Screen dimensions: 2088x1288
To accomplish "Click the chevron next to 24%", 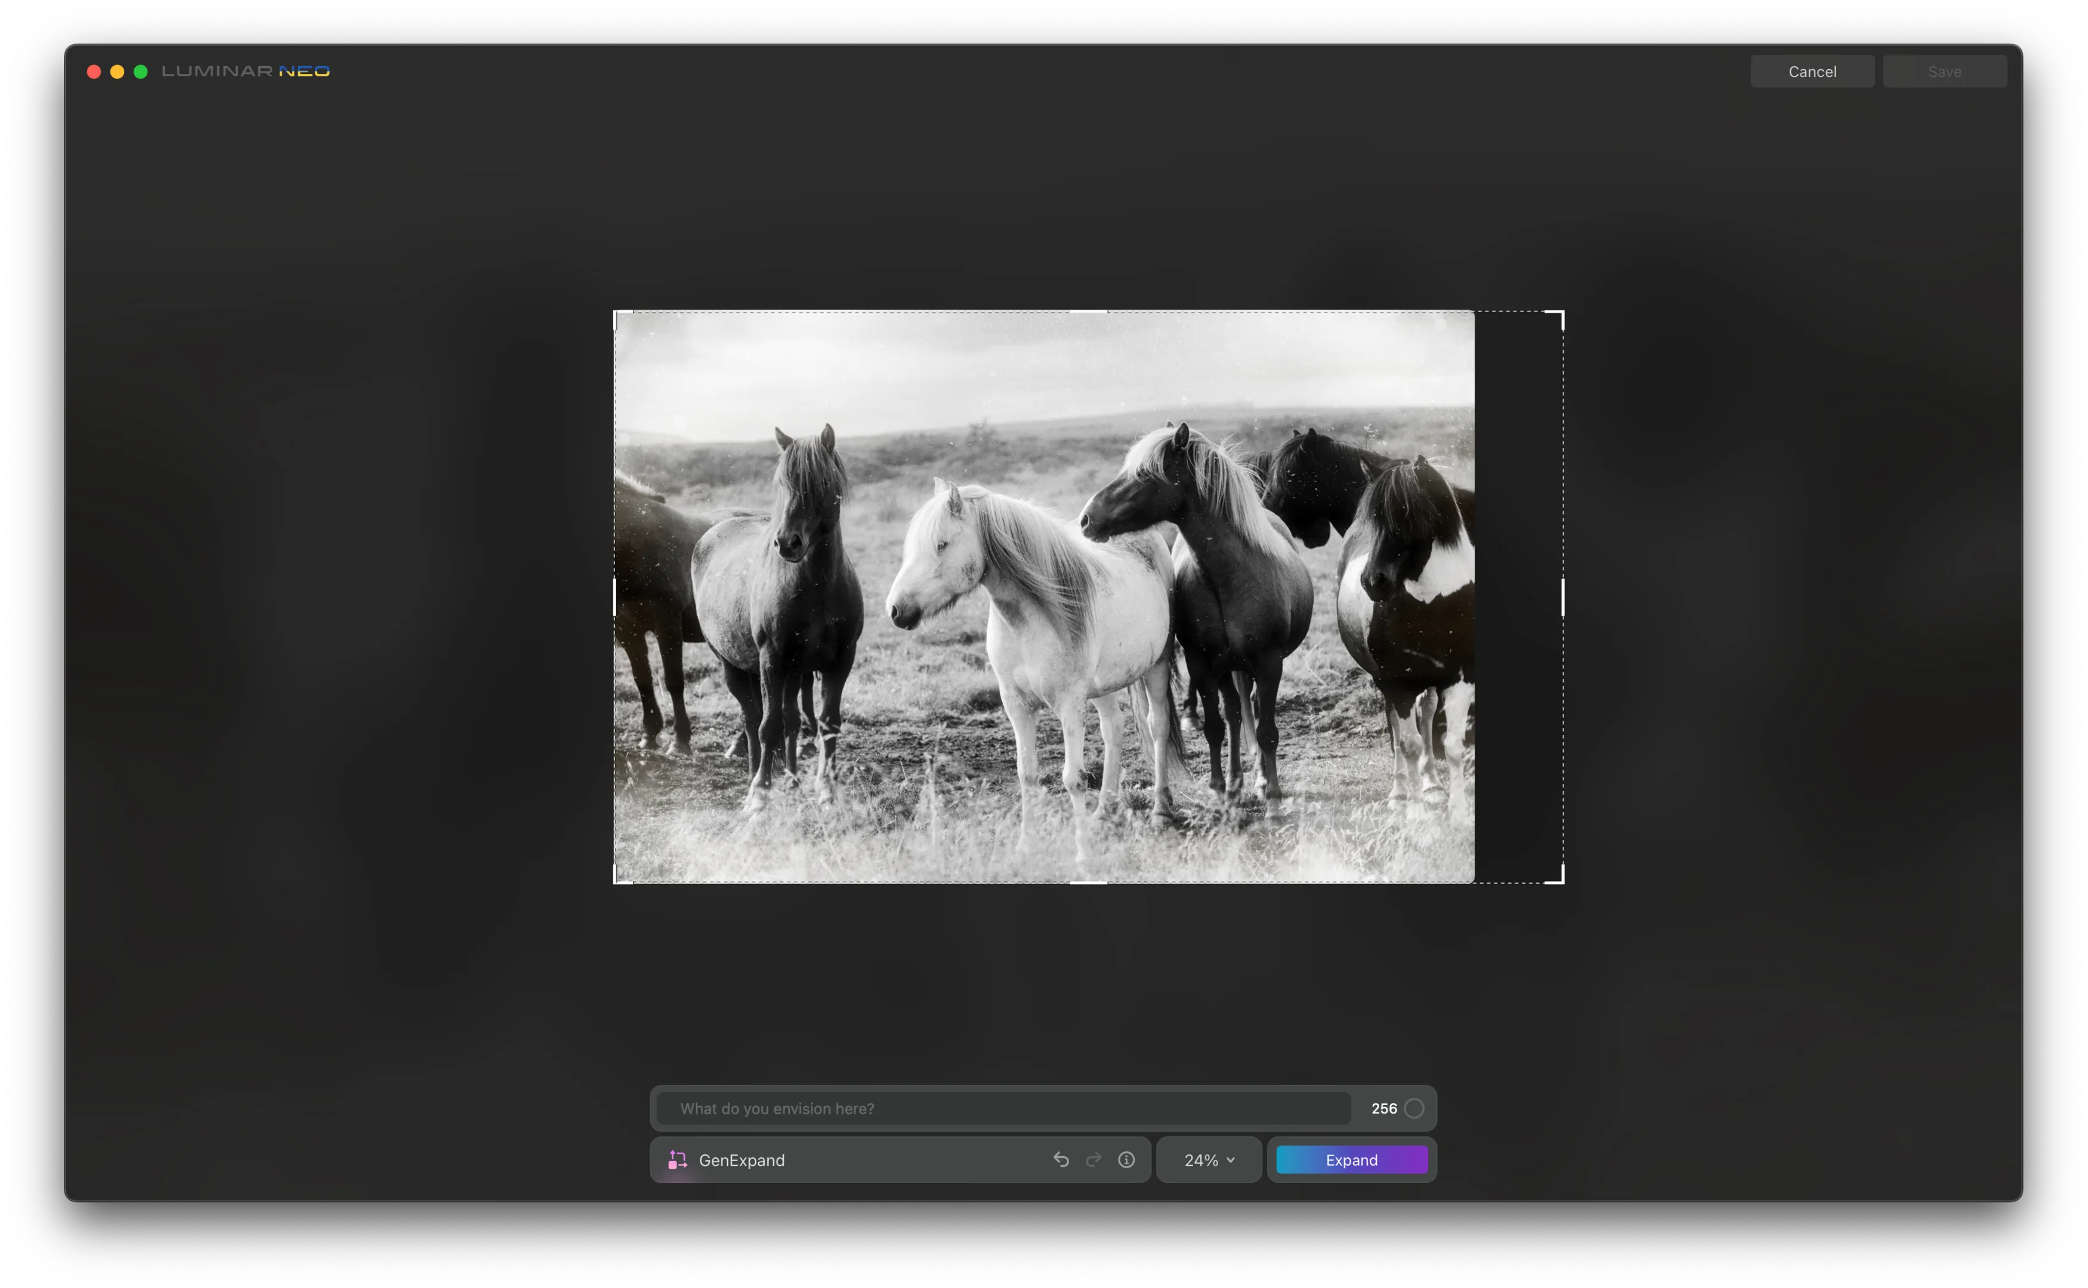I will 1231,1160.
